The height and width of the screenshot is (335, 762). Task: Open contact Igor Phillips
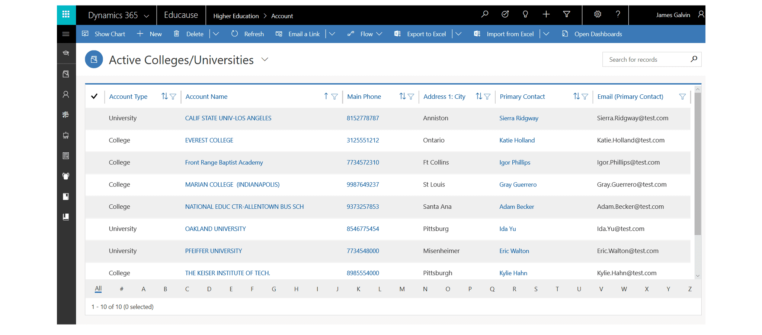(x=515, y=162)
